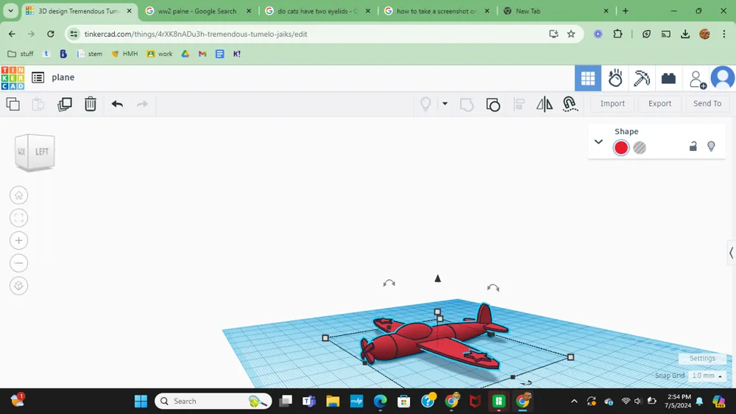Click the Align tool
Image resolution: width=736 pixels, height=414 pixels.
pos(519,104)
